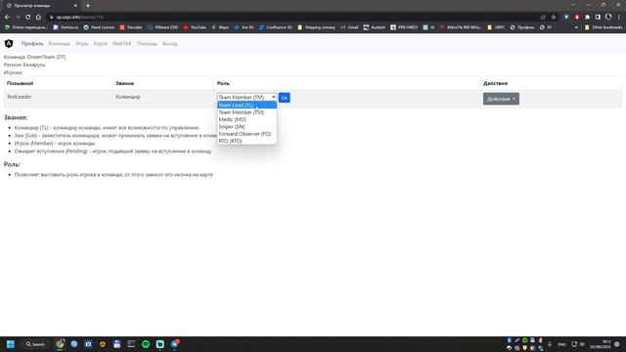Viewport: 626px width, 352px height.
Task: Select Team Lead (TL) option
Action: click(246, 105)
